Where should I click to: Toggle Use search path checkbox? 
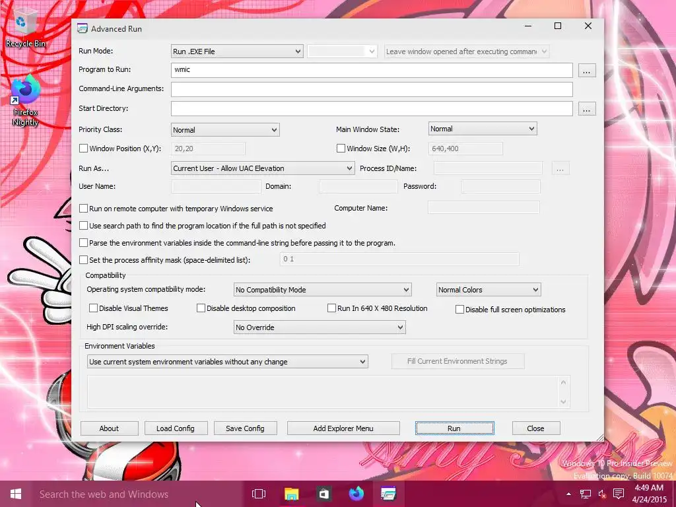coord(84,226)
